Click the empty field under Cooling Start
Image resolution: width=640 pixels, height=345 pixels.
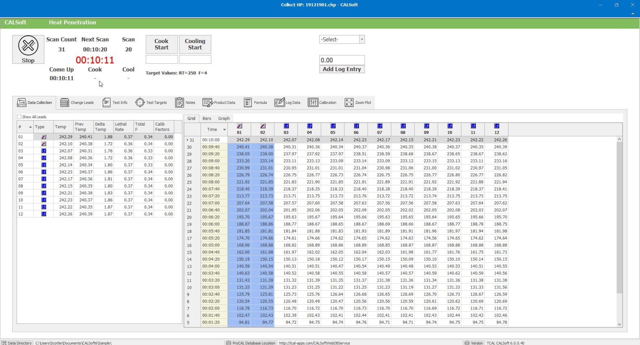pyautogui.click(x=195, y=59)
